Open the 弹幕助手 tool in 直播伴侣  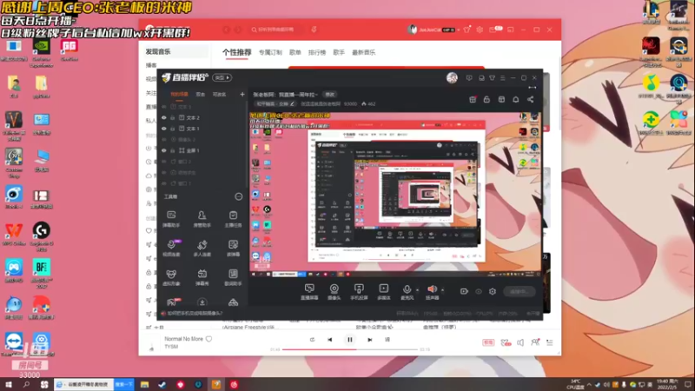click(x=171, y=219)
